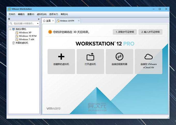Click the 我的计算机 computer icon

click(x=13, y=29)
